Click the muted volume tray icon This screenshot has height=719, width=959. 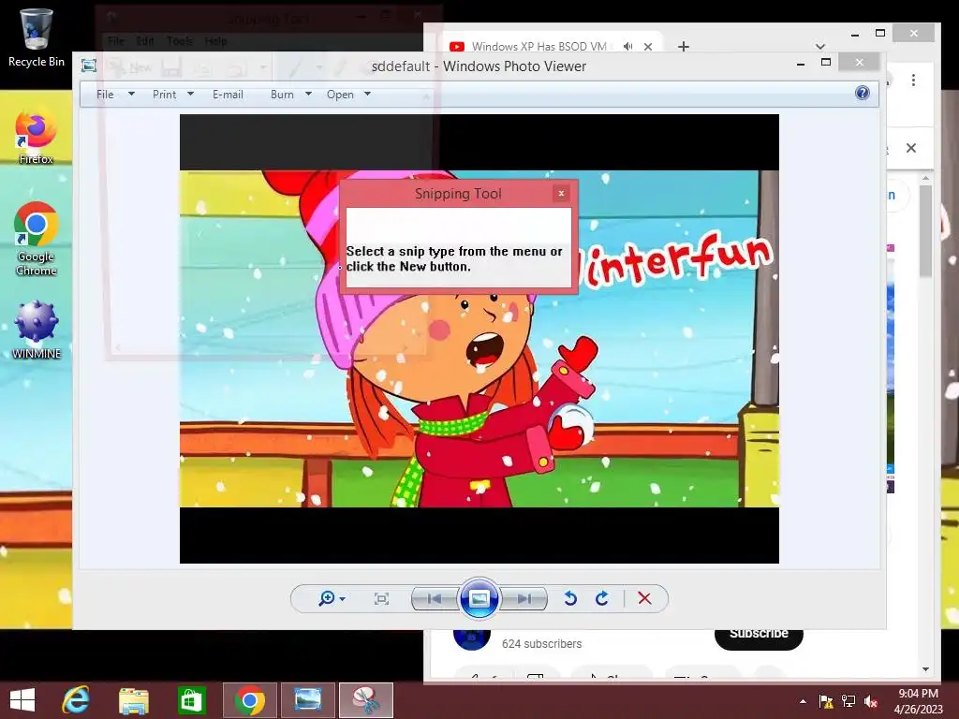(x=871, y=701)
